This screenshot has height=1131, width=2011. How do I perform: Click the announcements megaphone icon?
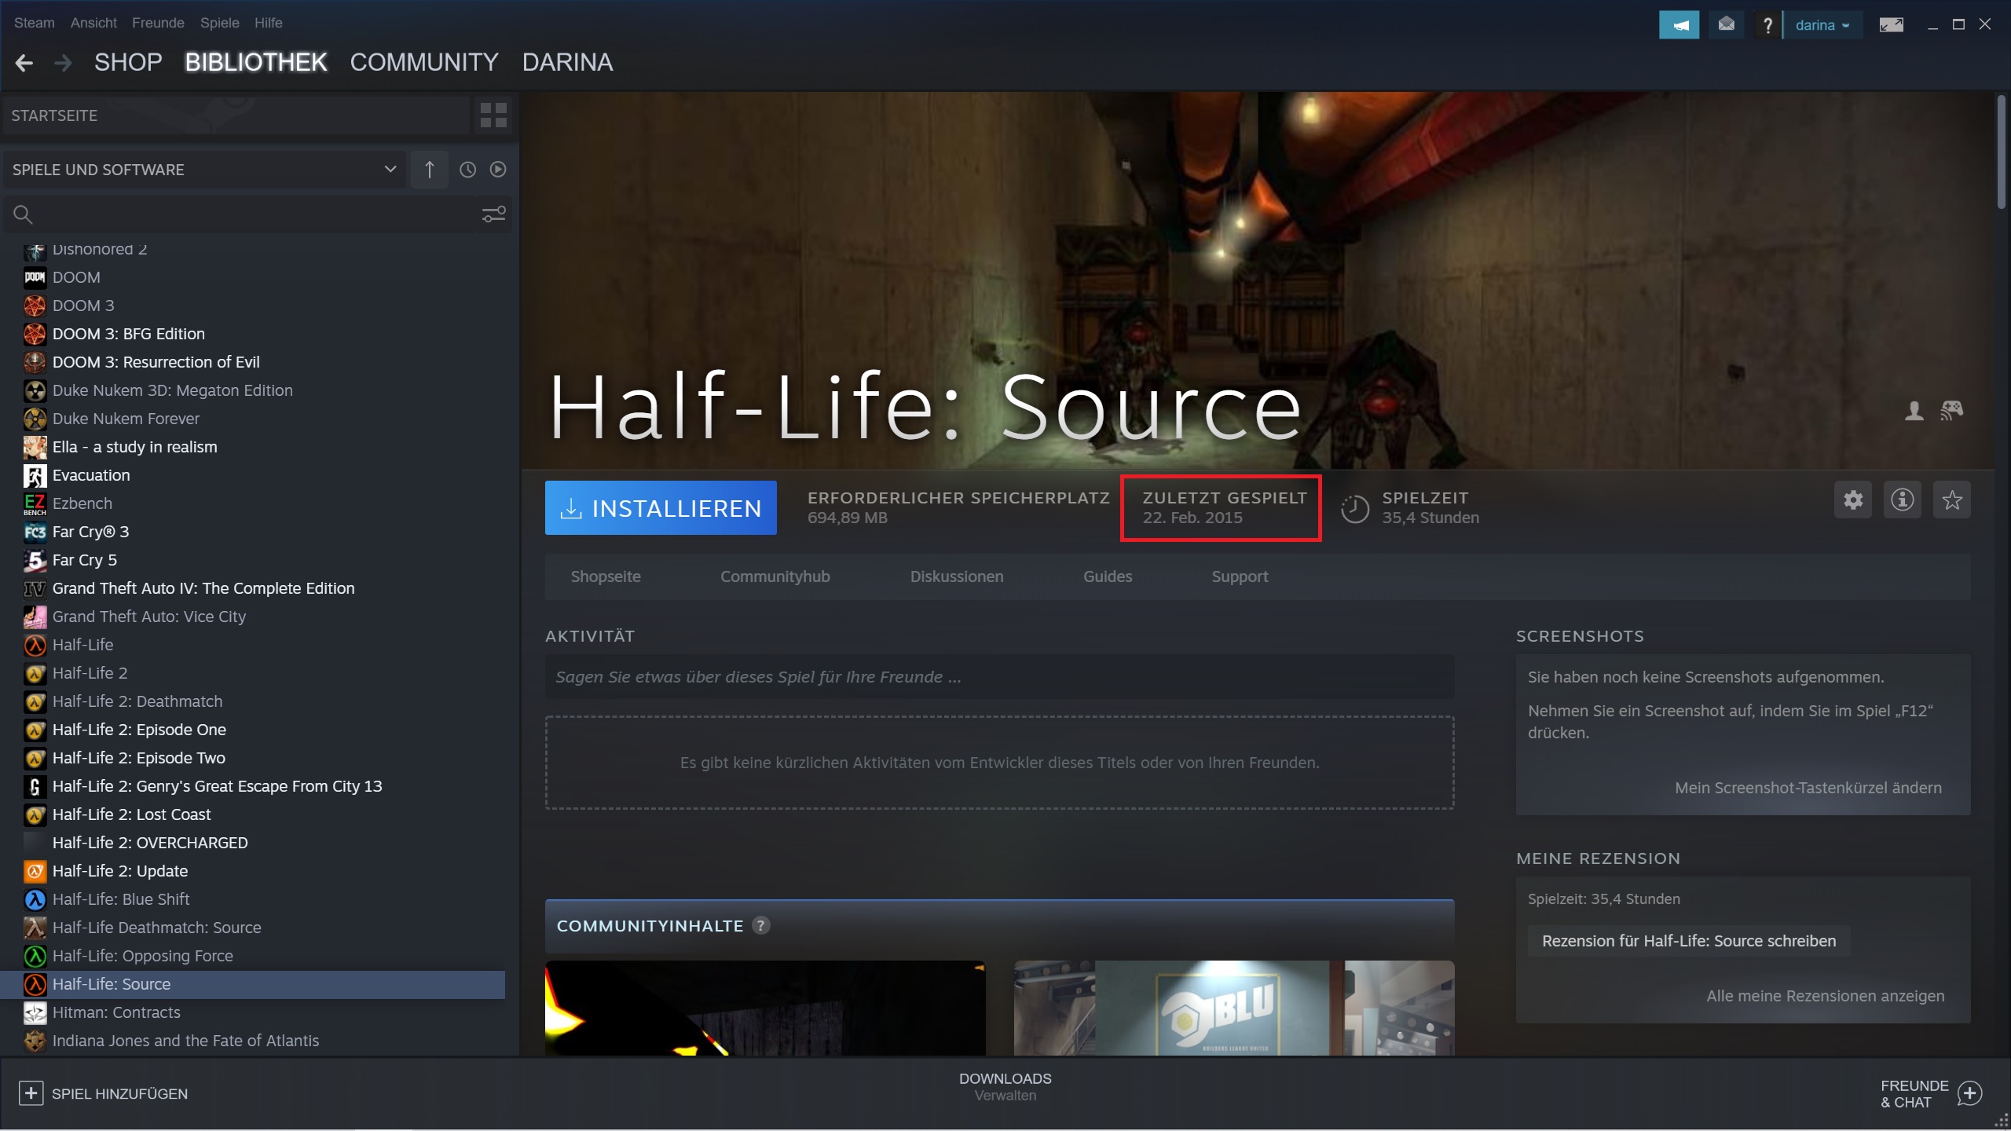(x=1679, y=25)
